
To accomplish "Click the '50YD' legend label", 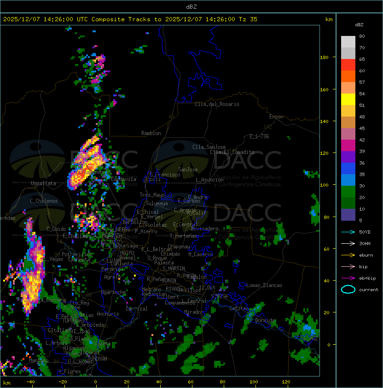I will click(x=365, y=232).
